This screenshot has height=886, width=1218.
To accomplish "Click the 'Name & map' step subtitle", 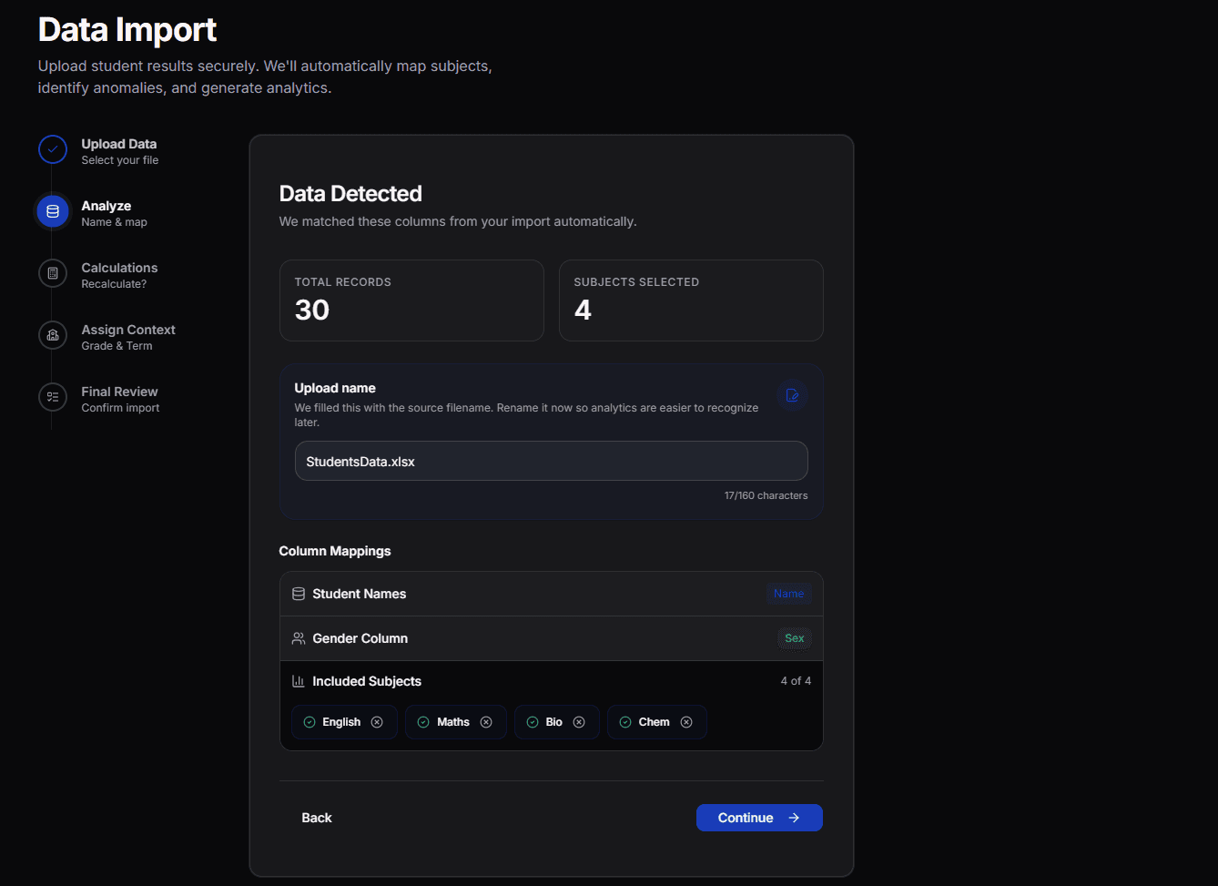I will click(114, 222).
